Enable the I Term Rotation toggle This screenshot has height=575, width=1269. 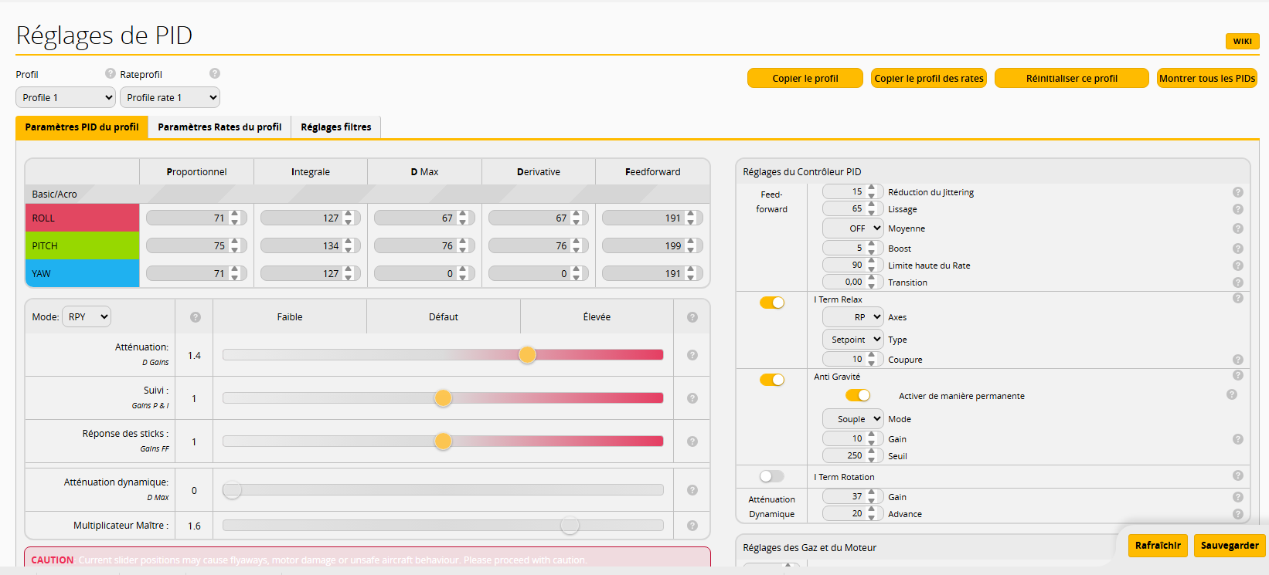771,476
